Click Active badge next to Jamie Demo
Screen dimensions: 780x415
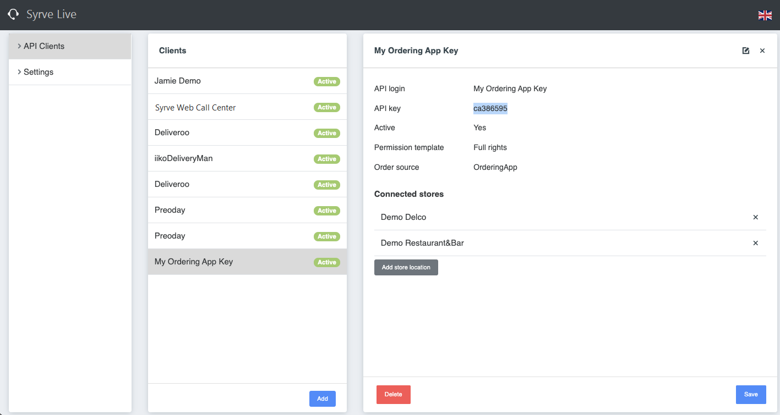point(326,81)
